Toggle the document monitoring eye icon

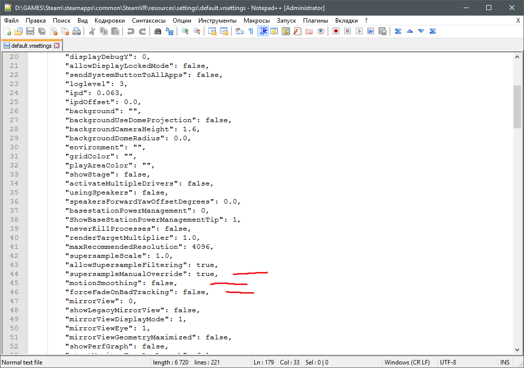point(321,31)
